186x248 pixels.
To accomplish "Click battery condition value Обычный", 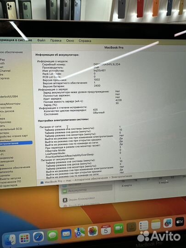I will click(x=99, y=113).
